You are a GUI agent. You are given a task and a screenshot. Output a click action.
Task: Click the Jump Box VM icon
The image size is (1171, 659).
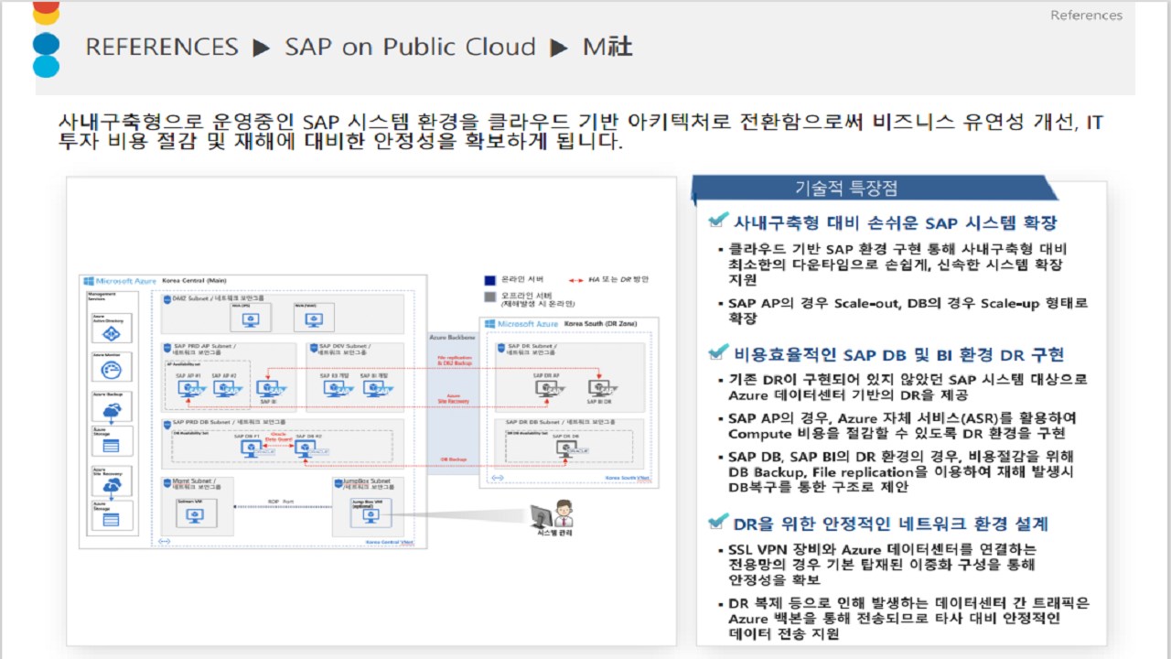[371, 515]
